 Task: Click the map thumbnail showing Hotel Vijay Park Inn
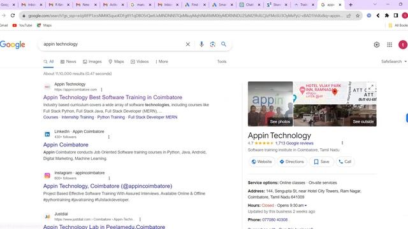(335, 93)
